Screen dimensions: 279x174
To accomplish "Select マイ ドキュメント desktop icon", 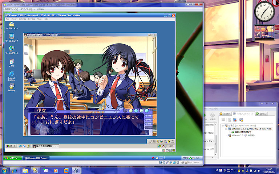I will pyautogui.click(x=12, y=26).
